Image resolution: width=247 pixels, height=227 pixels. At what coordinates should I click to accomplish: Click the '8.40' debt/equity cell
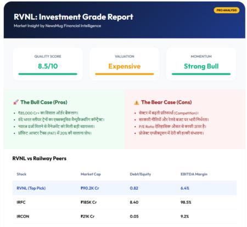pyautogui.click(x=134, y=202)
